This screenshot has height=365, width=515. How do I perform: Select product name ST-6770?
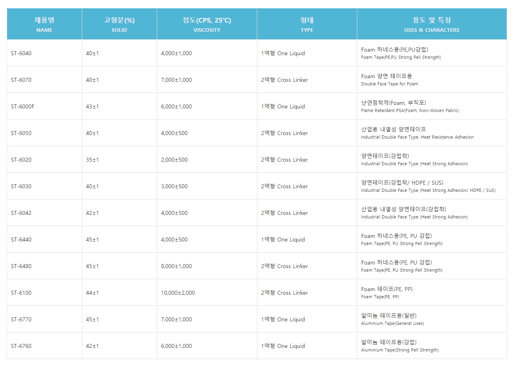point(21,319)
